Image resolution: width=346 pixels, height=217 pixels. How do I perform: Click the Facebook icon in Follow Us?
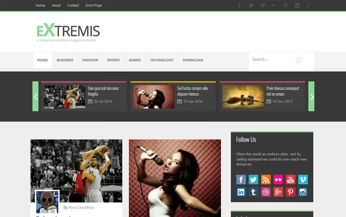pos(241,179)
